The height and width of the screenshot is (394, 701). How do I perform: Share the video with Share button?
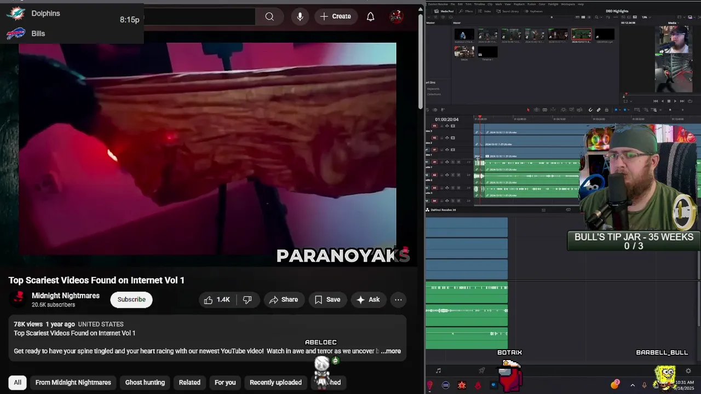coord(284,299)
